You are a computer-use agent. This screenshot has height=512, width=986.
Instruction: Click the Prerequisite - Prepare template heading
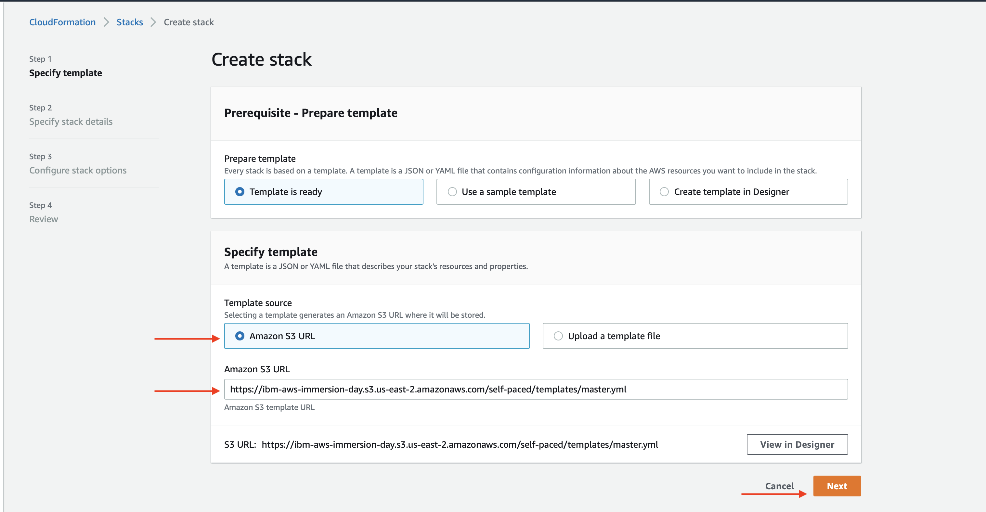click(x=311, y=113)
